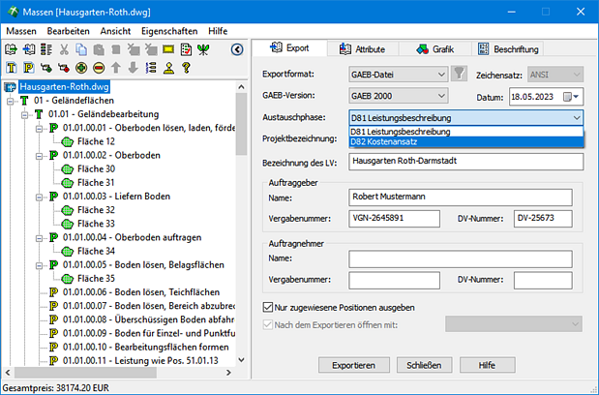
Task: Collapse the 01 - Geländeflächen tree node
Action: (10, 100)
